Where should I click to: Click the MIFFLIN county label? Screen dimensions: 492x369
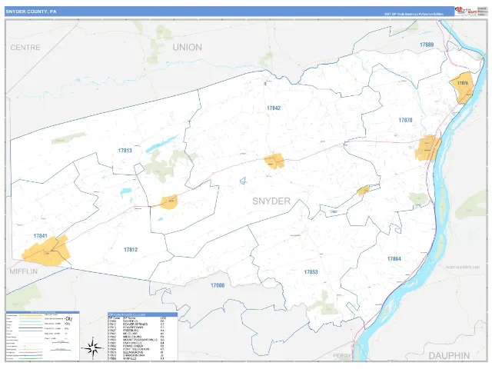24,271
